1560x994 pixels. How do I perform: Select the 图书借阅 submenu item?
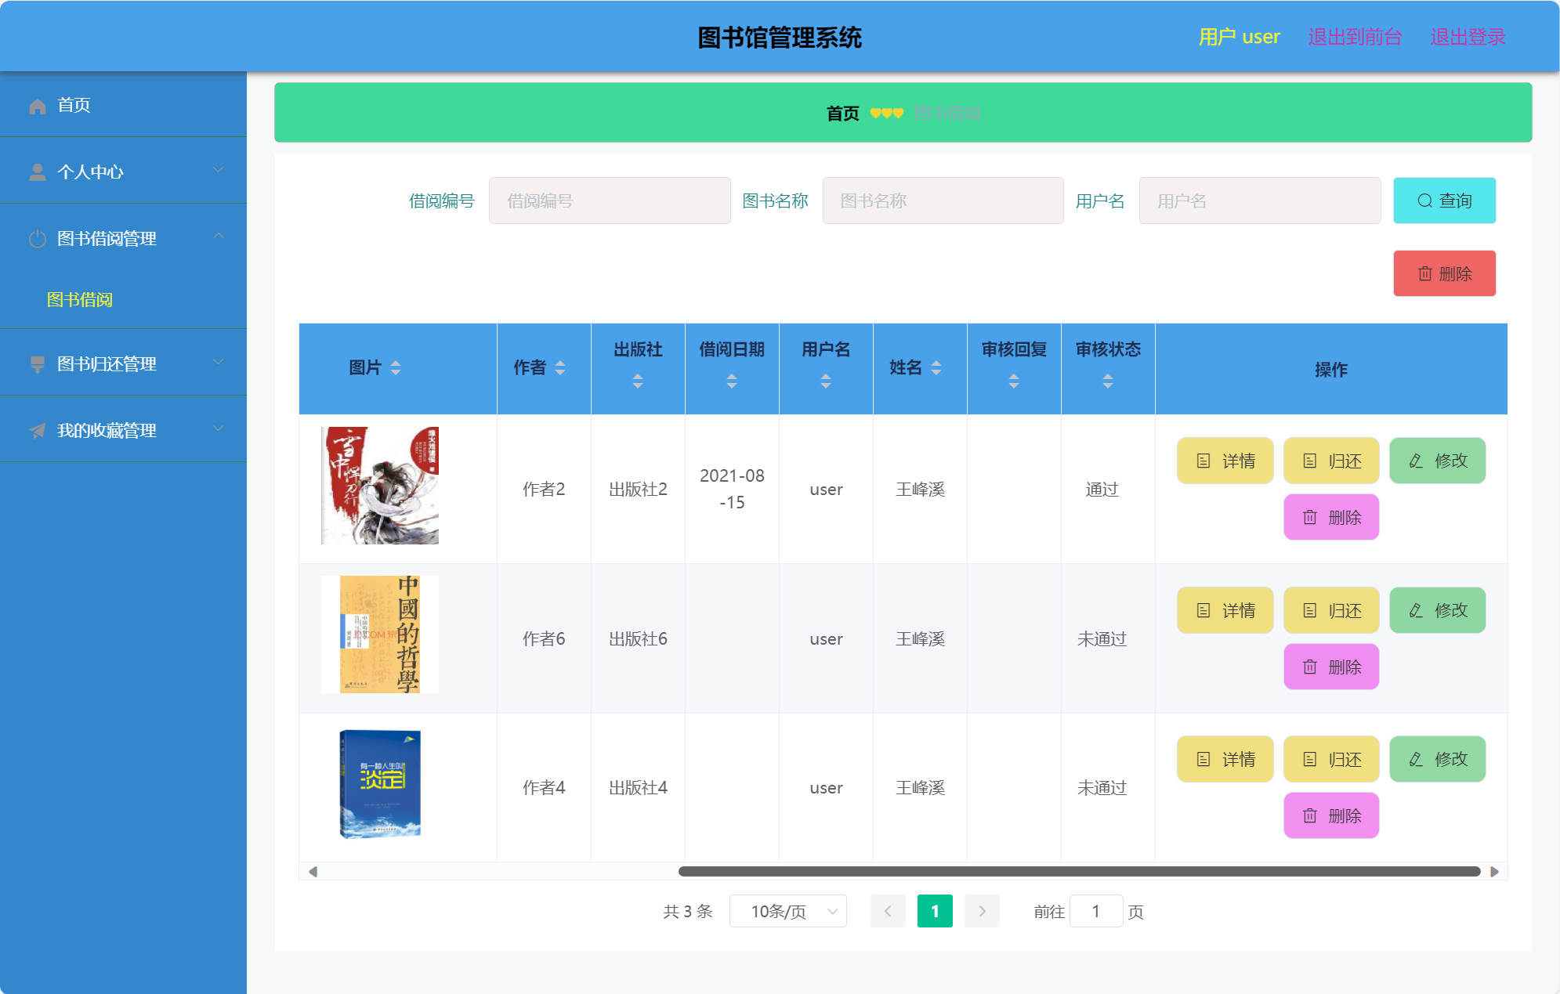pyautogui.click(x=78, y=299)
